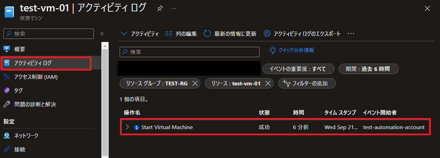The image size is (440, 158).
Task: Open 接続 in the sidebar
Action: pos(20,149)
